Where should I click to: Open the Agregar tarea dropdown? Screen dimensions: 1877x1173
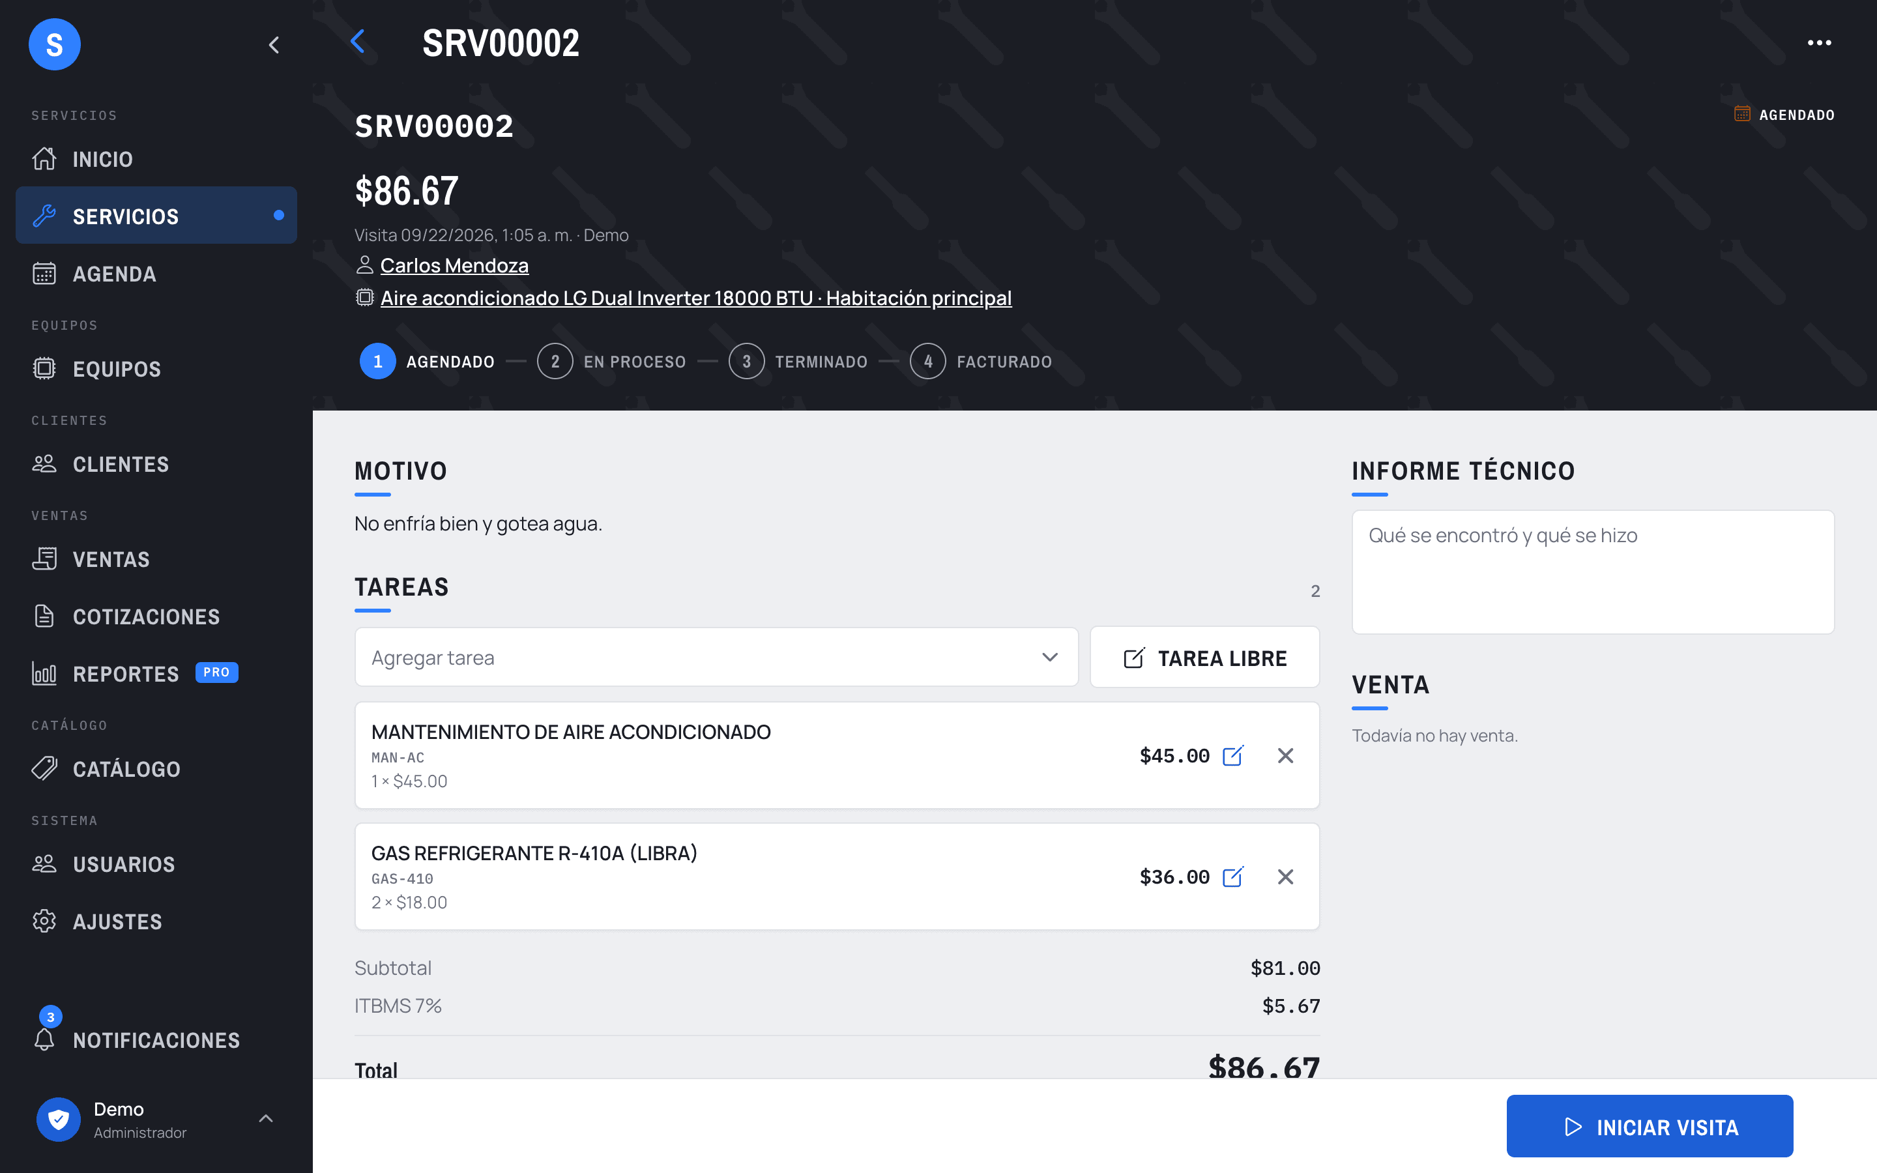pos(716,657)
